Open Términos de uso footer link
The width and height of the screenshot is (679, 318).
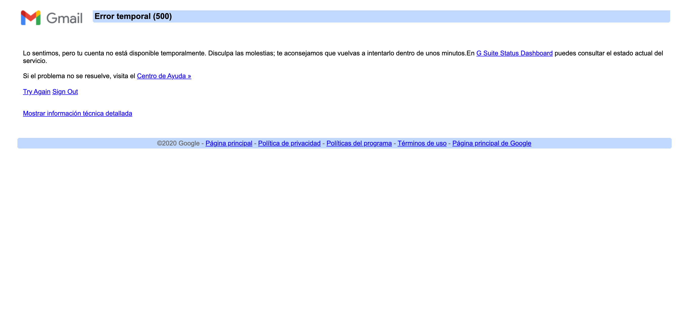[422, 143]
